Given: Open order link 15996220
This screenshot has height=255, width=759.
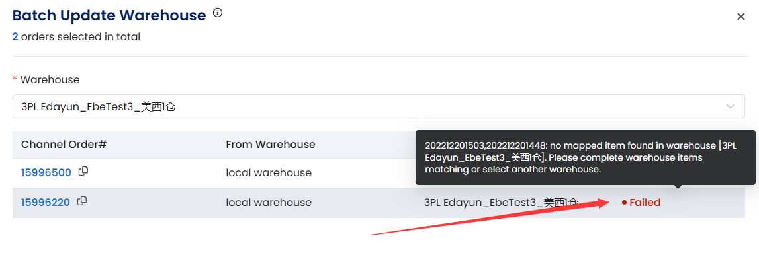Looking at the screenshot, I should (46, 203).
